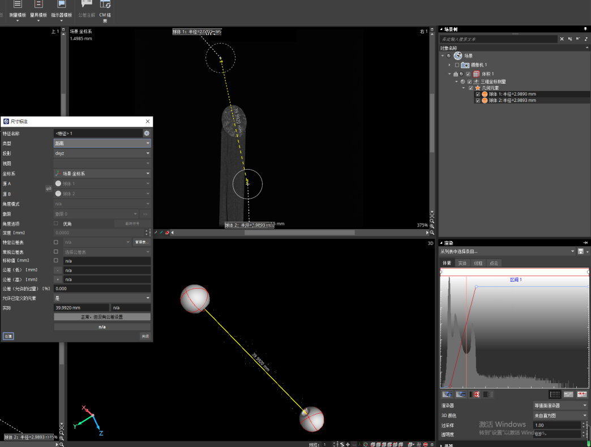
Task: Open the 指示器模板 toolbar item
Action: click(62, 11)
